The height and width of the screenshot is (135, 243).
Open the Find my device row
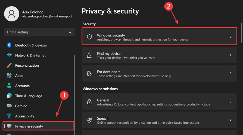tap(159, 55)
